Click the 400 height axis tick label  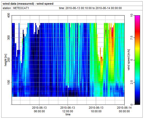tap(9, 16)
